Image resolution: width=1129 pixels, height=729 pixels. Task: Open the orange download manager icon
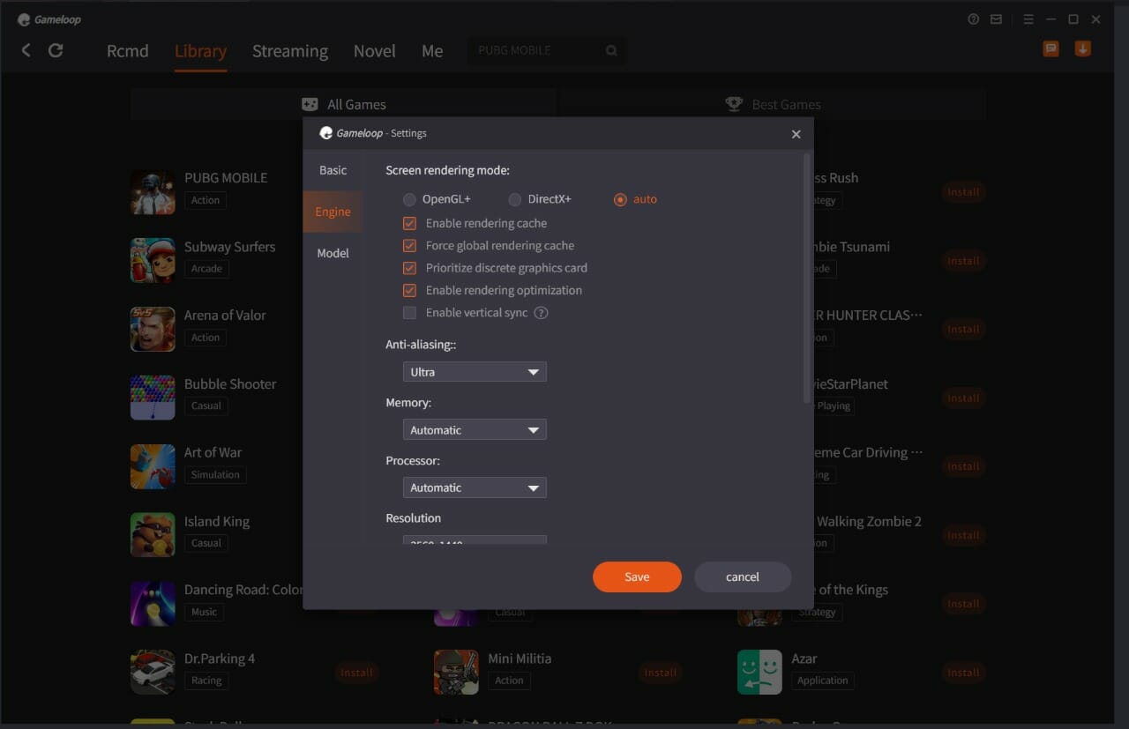click(1082, 49)
